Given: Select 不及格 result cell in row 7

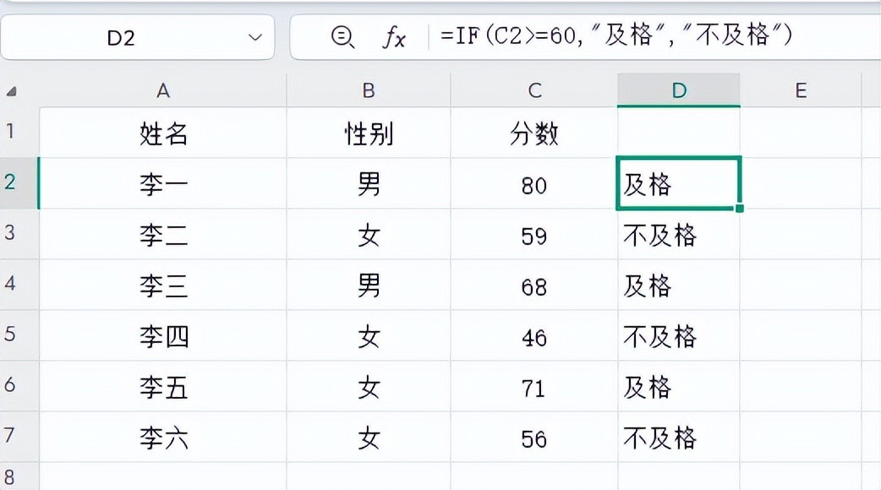Looking at the screenshot, I should point(660,438).
